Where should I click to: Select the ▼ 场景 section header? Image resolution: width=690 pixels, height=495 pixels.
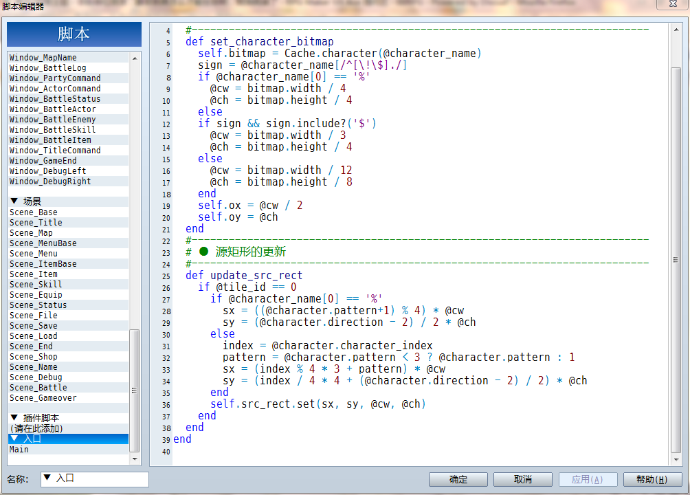click(x=69, y=201)
